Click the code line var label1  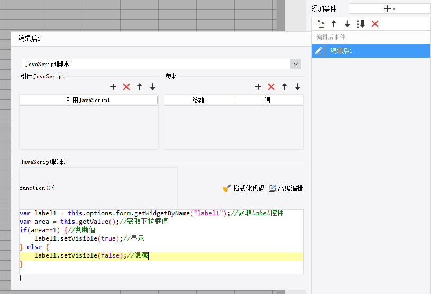click(151, 213)
